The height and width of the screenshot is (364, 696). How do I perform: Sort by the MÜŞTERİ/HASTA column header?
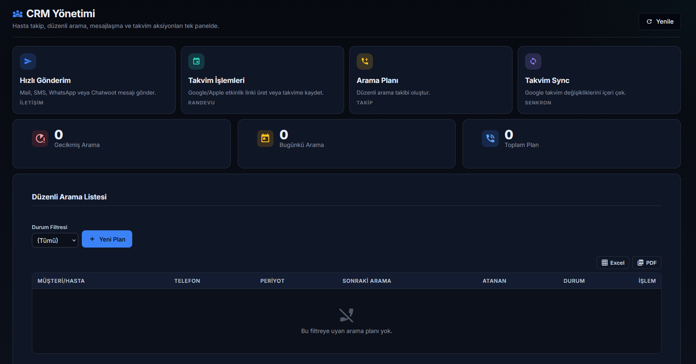pyautogui.click(x=61, y=281)
